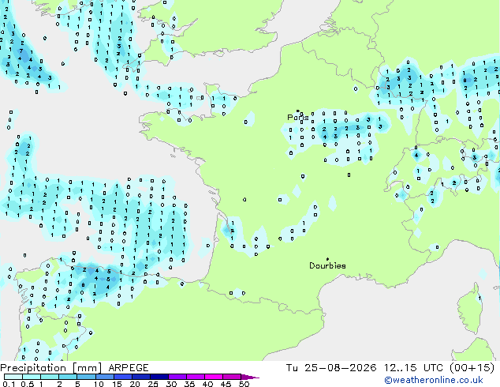Viewport: 500px width, 387px height.
Task: Pick the 30–35 mm purple legend swatch
Action: [x=177, y=377]
